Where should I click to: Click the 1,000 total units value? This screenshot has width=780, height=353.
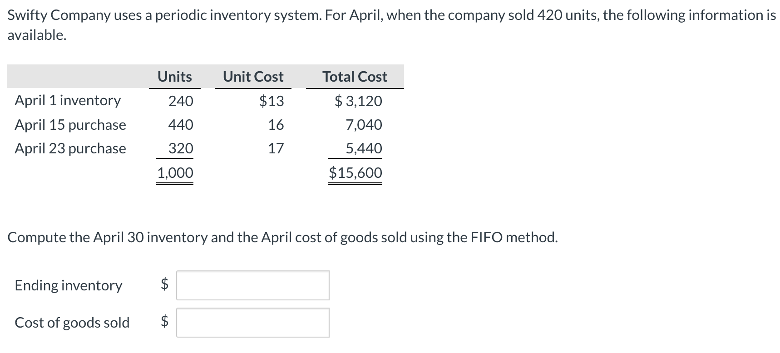(175, 173)
